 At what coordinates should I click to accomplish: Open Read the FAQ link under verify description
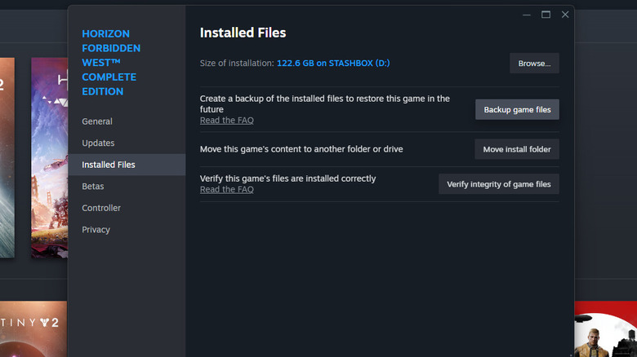pyautogui.click(x=226, y=189)
